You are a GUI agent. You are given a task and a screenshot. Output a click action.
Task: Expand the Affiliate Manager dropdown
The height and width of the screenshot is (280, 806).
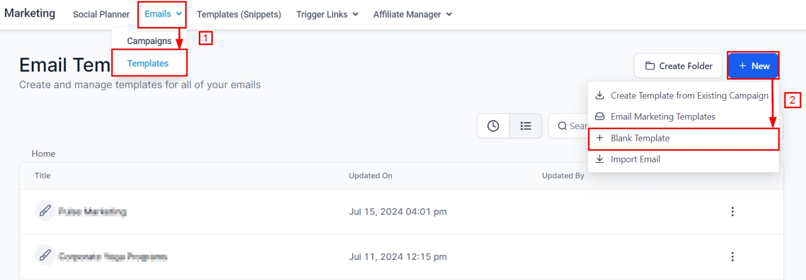[x=412, y=15]
